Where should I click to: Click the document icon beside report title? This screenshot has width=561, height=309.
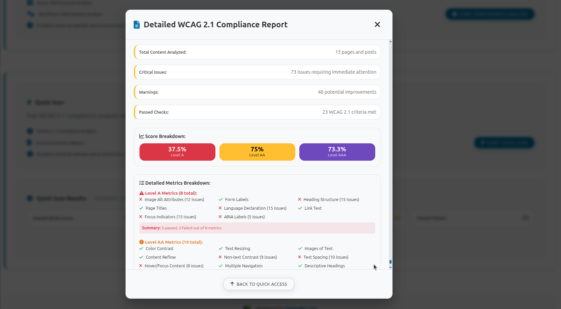pos(137,25)
